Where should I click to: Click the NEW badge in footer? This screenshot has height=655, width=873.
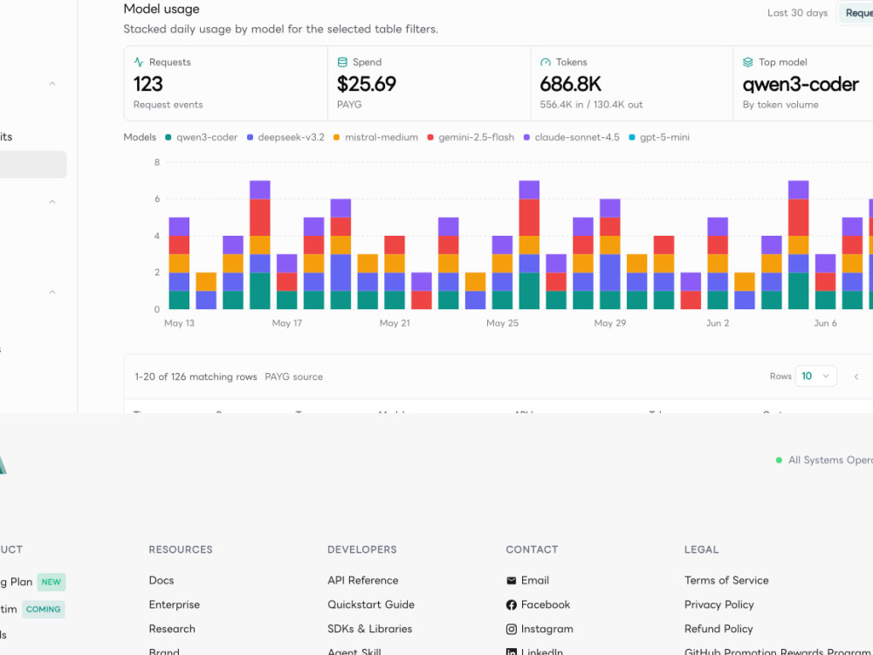pyautogui.click(x=52, y=582)
